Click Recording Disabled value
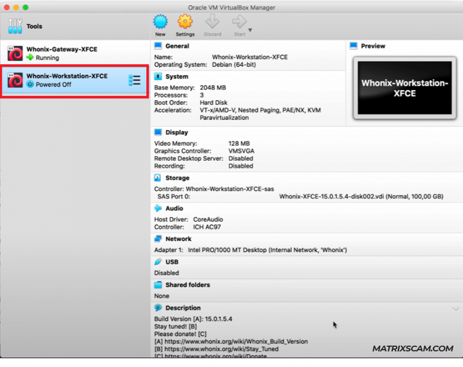463x367 pixels. tap(241, 166)
